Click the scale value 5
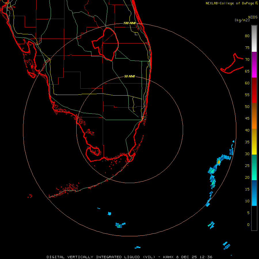259x259 pixels. [248, 213]
